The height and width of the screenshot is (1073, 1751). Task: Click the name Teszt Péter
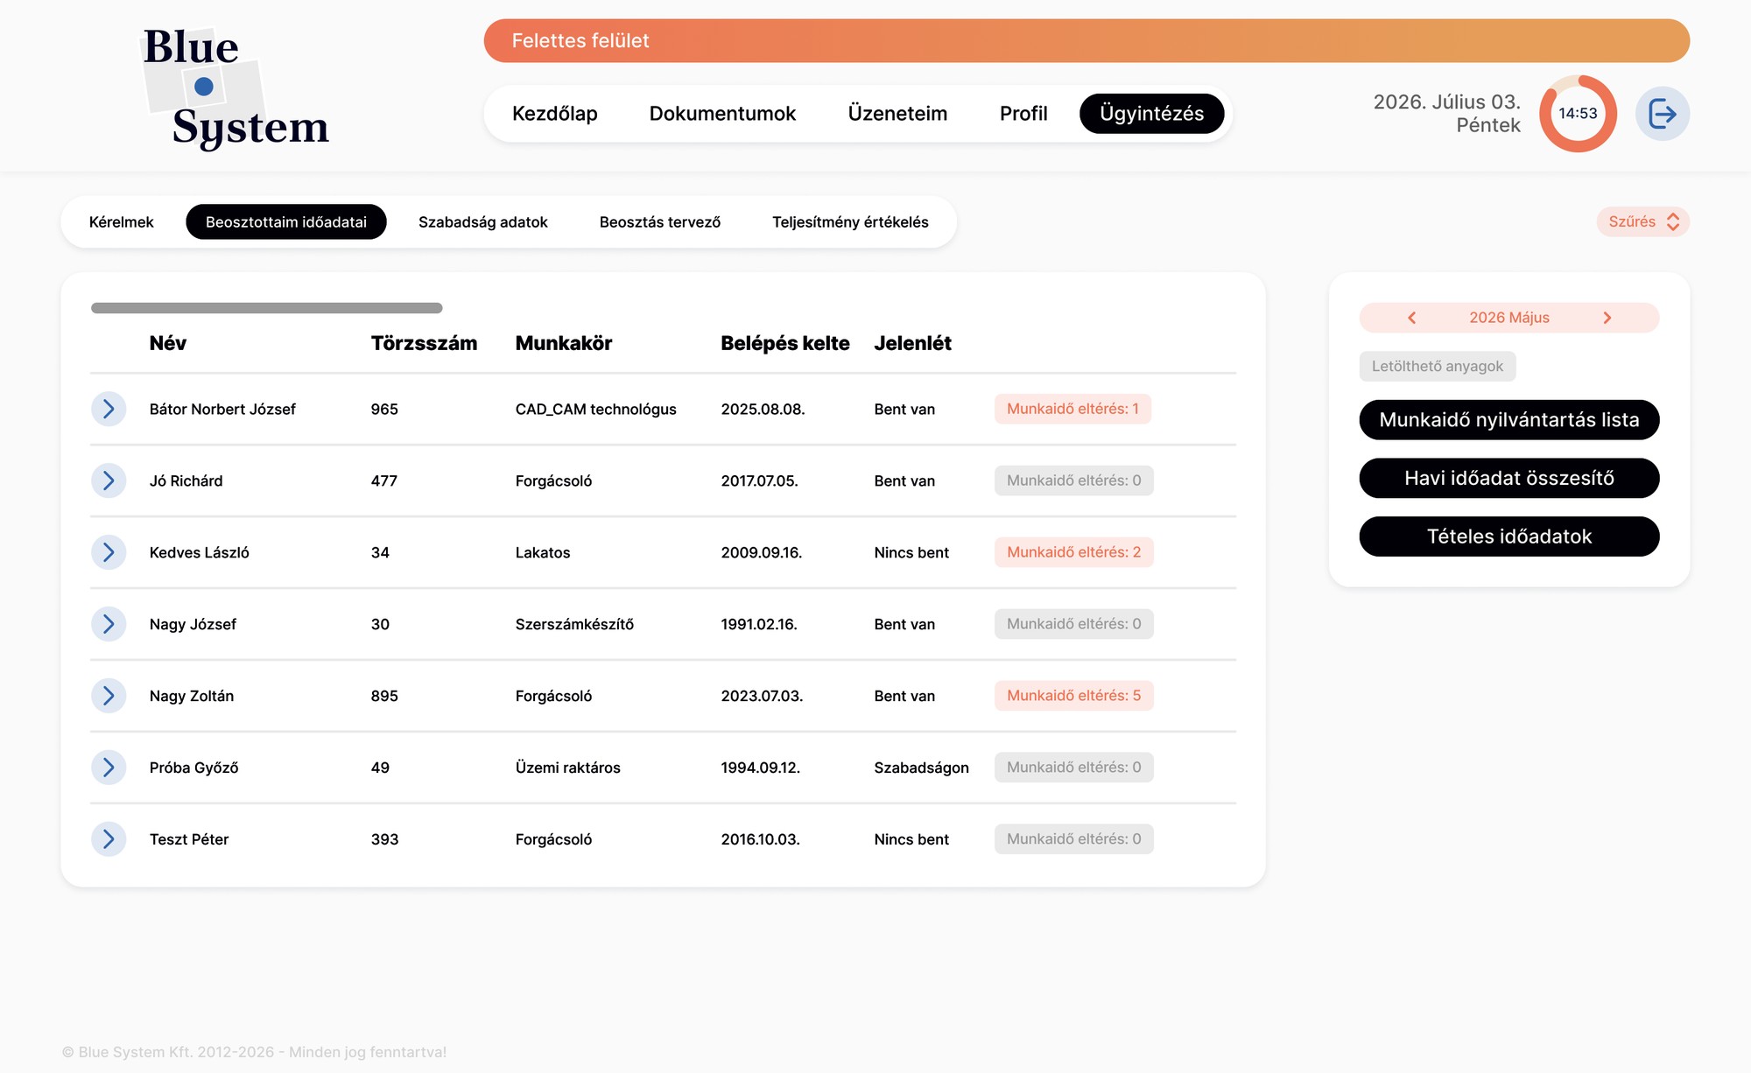tap(189, 840)
